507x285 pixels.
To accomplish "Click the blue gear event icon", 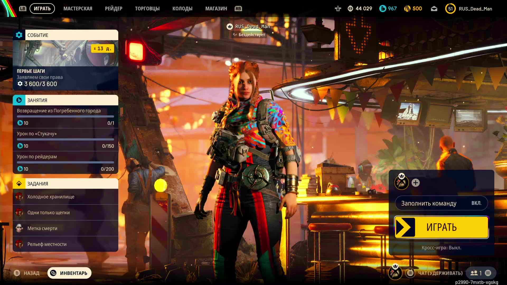I will [x=19, y=35].
